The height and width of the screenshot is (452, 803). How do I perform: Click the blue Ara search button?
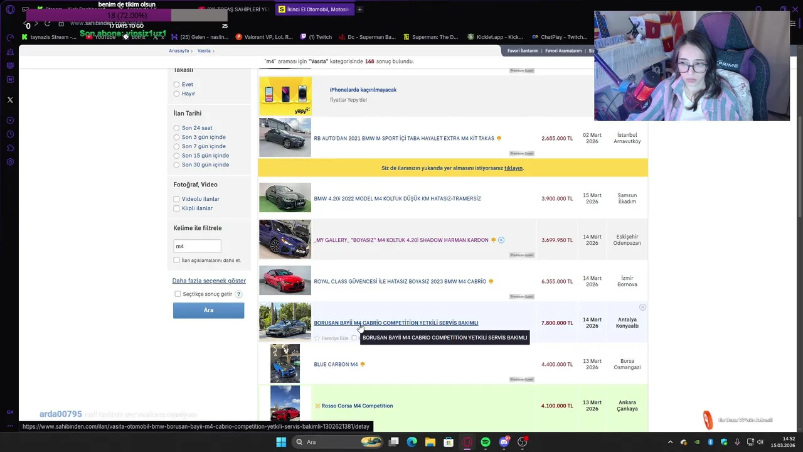coord(208,310)
